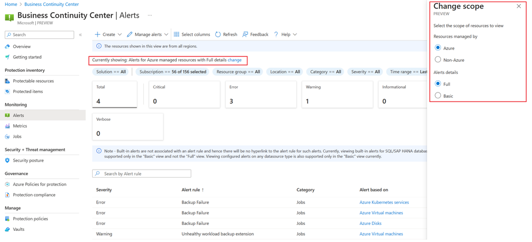Screen dimensions: 532x242
Task: Click the Protectable resources icon
Action: 7,81
